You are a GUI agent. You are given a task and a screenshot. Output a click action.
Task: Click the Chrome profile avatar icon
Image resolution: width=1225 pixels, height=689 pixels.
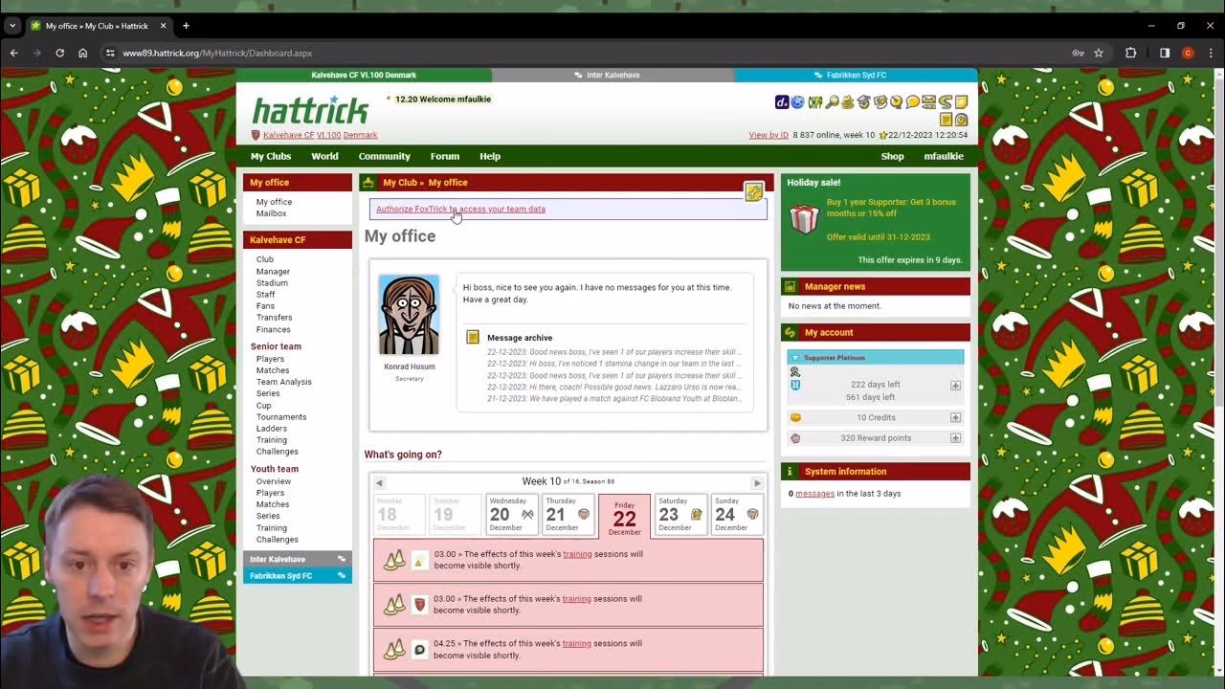tap(1188, 53)
